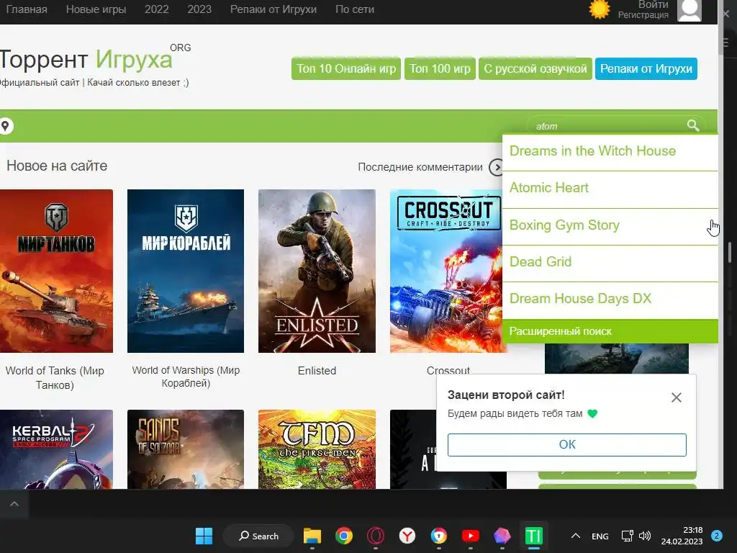Open Enlisted game cover
This screenshot has height=553, width=737.
point(317,271)
